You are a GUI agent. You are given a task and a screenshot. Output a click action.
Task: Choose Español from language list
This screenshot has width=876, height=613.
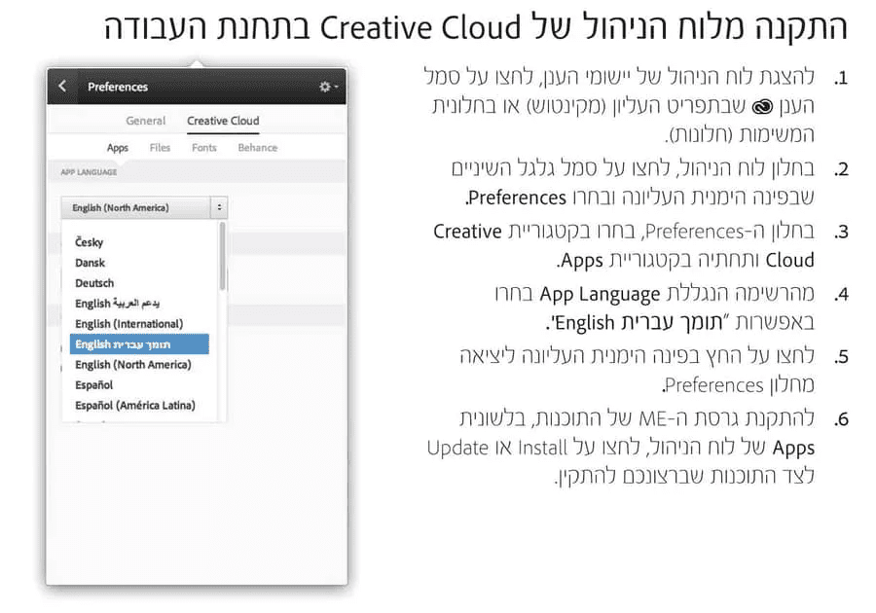(93, 385)
